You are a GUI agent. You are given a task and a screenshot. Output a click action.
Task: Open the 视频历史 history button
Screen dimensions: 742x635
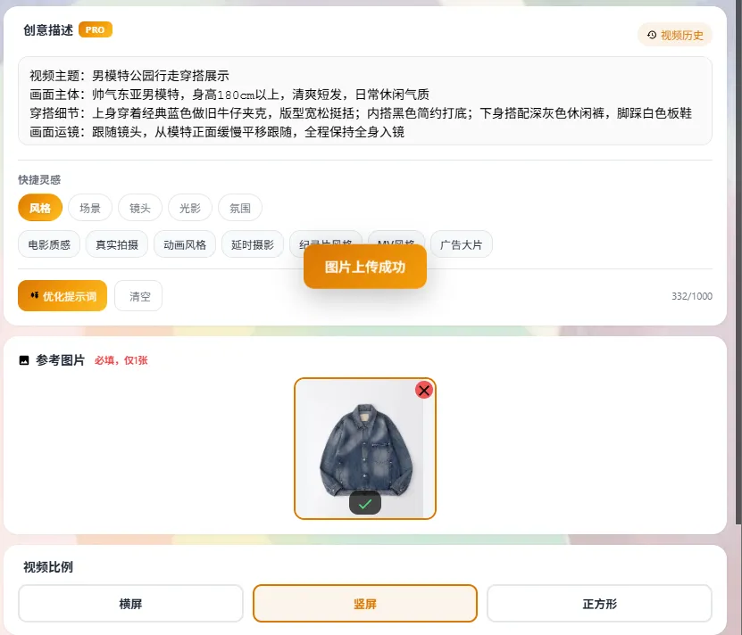[x=674, y=35]
